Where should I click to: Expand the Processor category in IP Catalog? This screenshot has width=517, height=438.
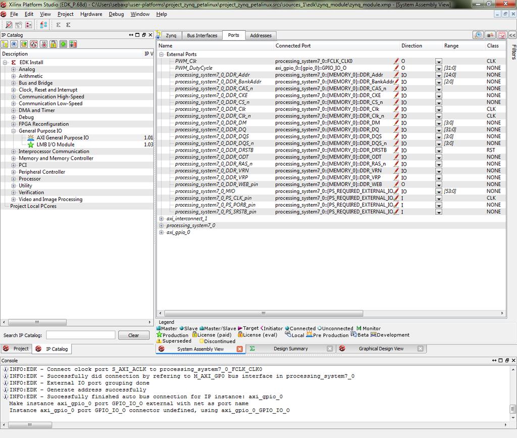pyautogui.click(x=14, y=179)
